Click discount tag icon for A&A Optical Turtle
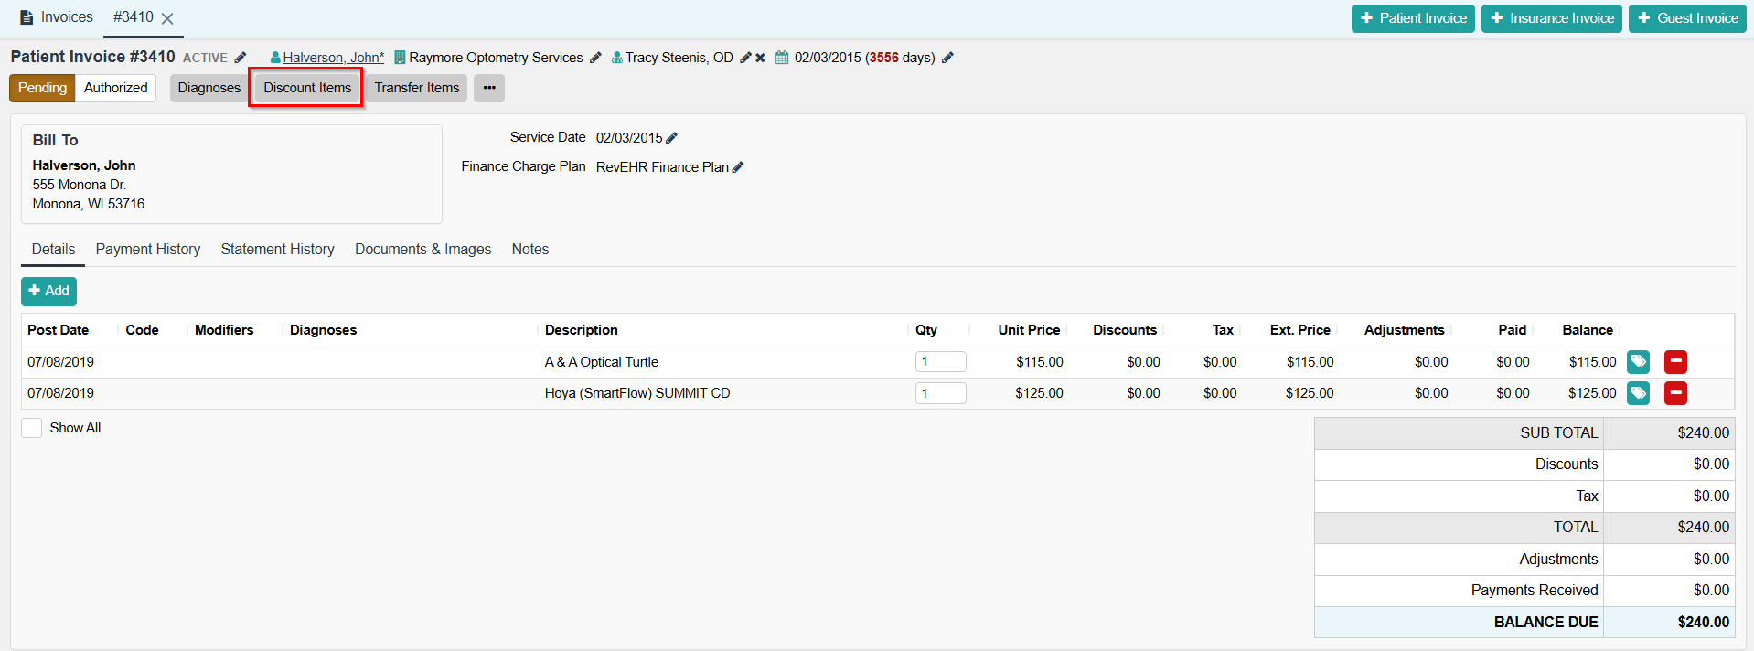Screen dimensions: 1754x651 click(x=1638, y=362)
